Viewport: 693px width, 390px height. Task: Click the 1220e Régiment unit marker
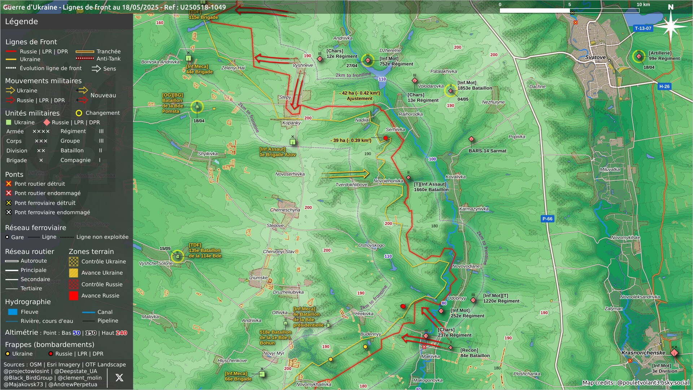473,300
